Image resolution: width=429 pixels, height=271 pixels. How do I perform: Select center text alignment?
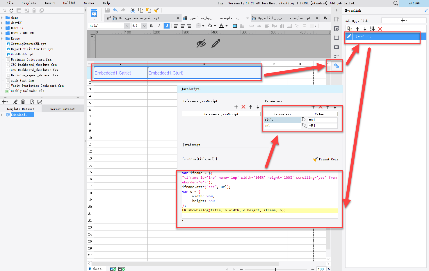pos(183,26)
